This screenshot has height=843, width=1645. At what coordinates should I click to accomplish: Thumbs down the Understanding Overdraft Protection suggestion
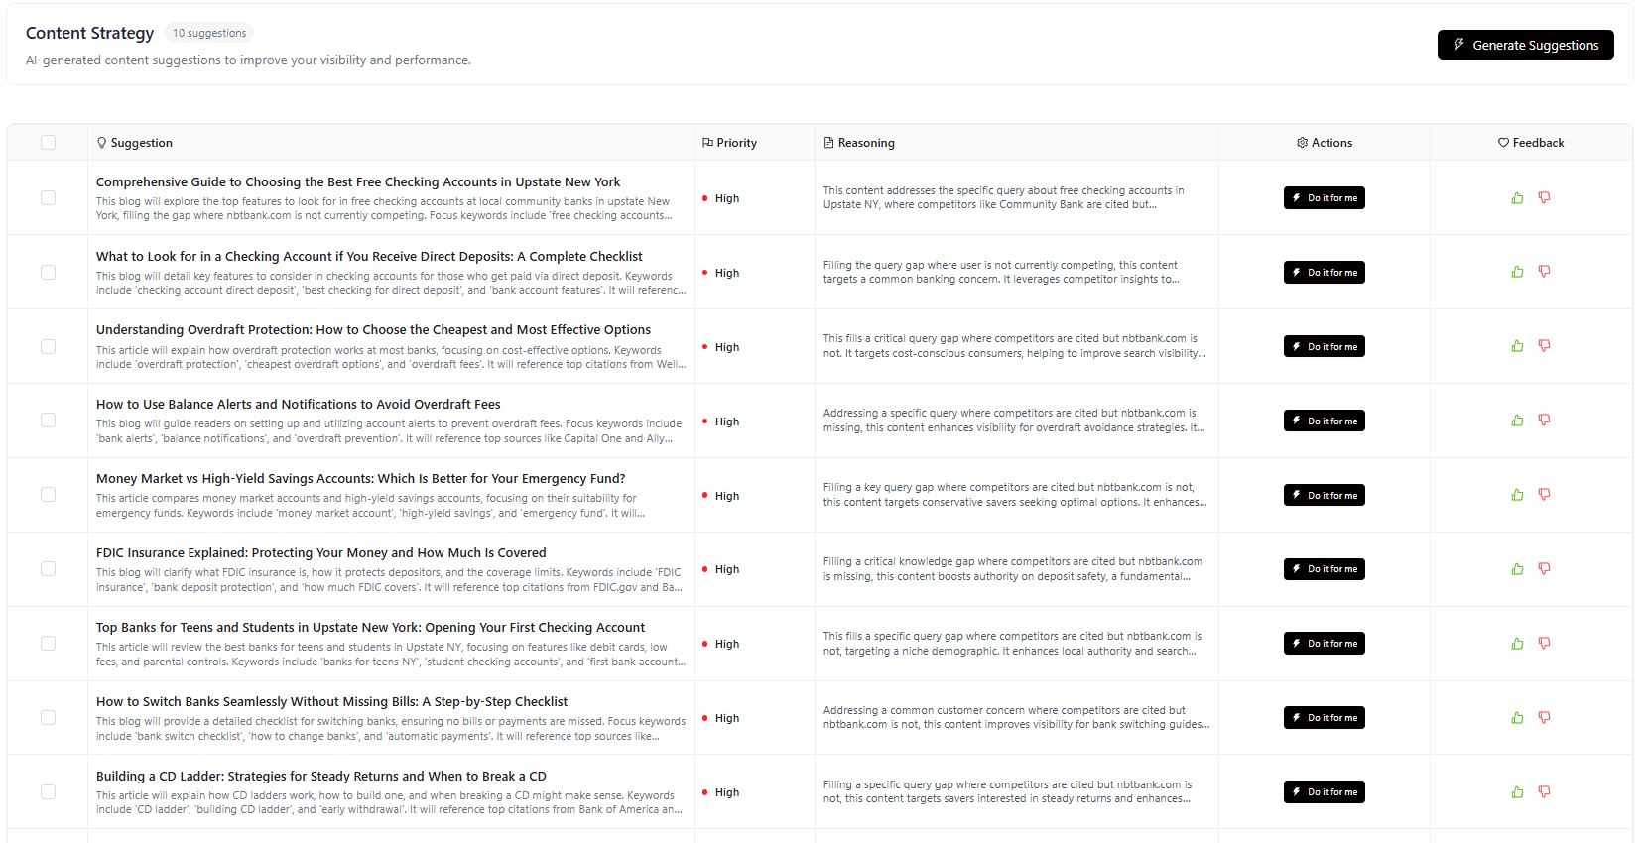click(1544, 346)
